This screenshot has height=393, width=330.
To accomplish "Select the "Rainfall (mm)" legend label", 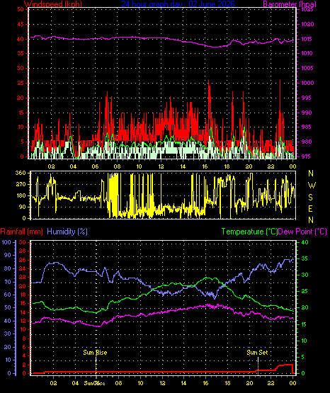I will pos(21,232).
